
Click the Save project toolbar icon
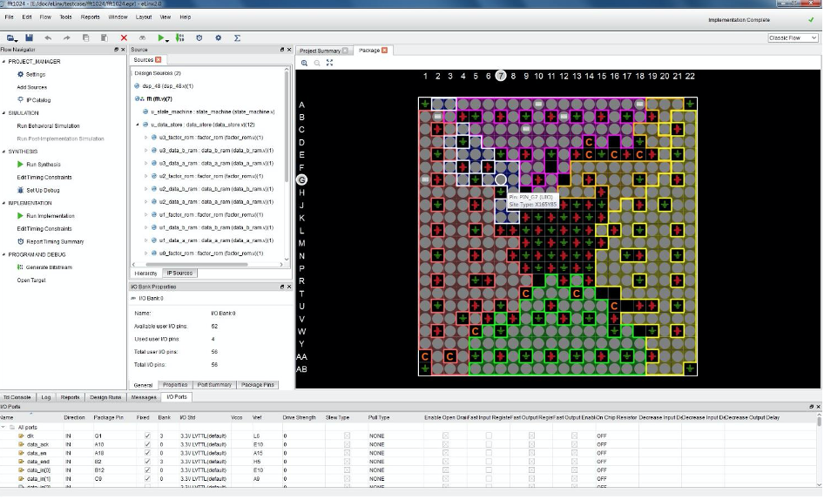tap(29, 37)
